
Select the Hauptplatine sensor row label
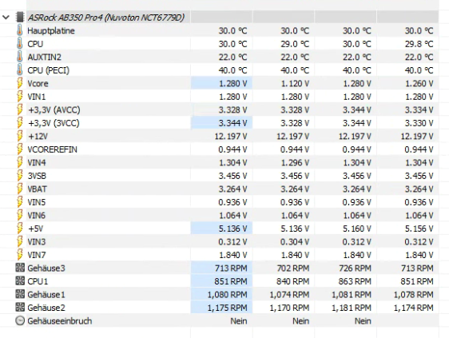(51, 30)
